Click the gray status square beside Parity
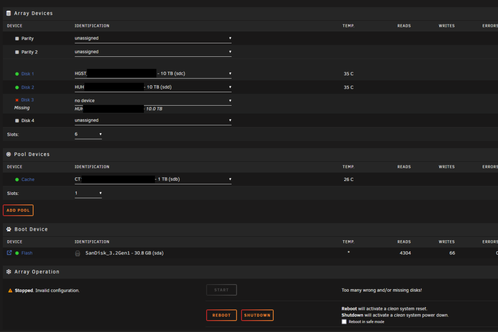Screen dimensions: 498x332 point(17,38)
